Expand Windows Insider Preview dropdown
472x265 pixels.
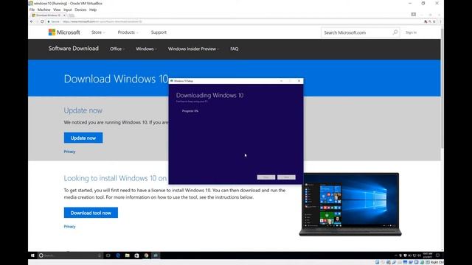pos(193,49)
